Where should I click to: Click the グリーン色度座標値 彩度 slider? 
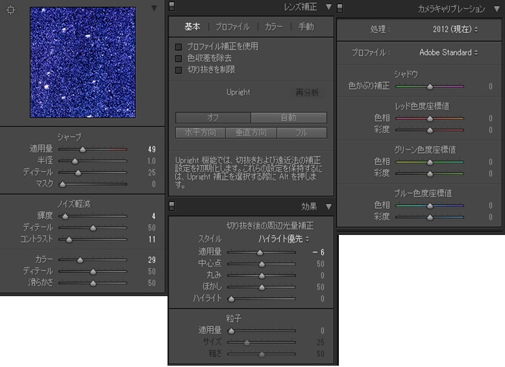[430, 174]
